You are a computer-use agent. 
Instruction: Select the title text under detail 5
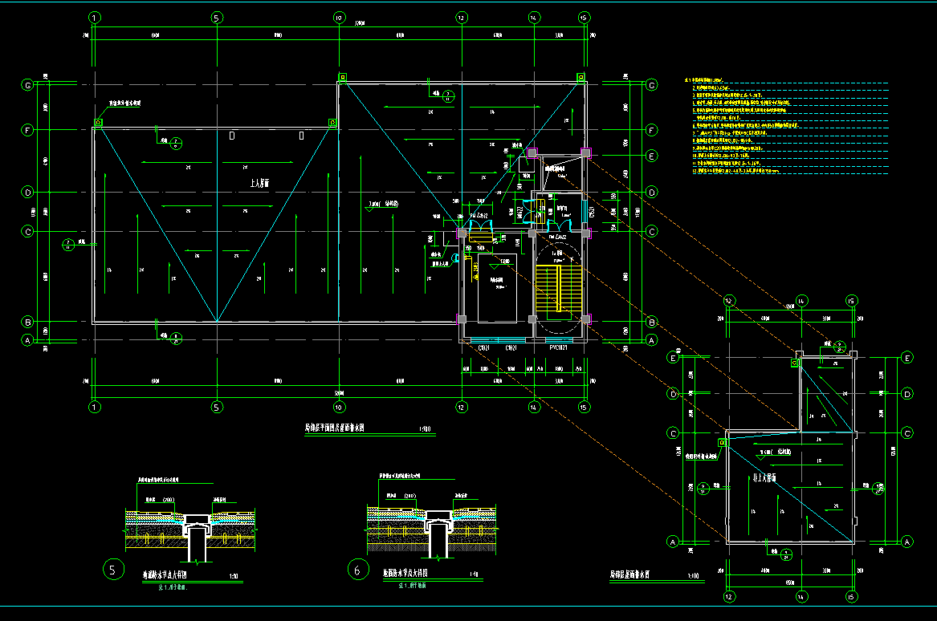point(169,576)
